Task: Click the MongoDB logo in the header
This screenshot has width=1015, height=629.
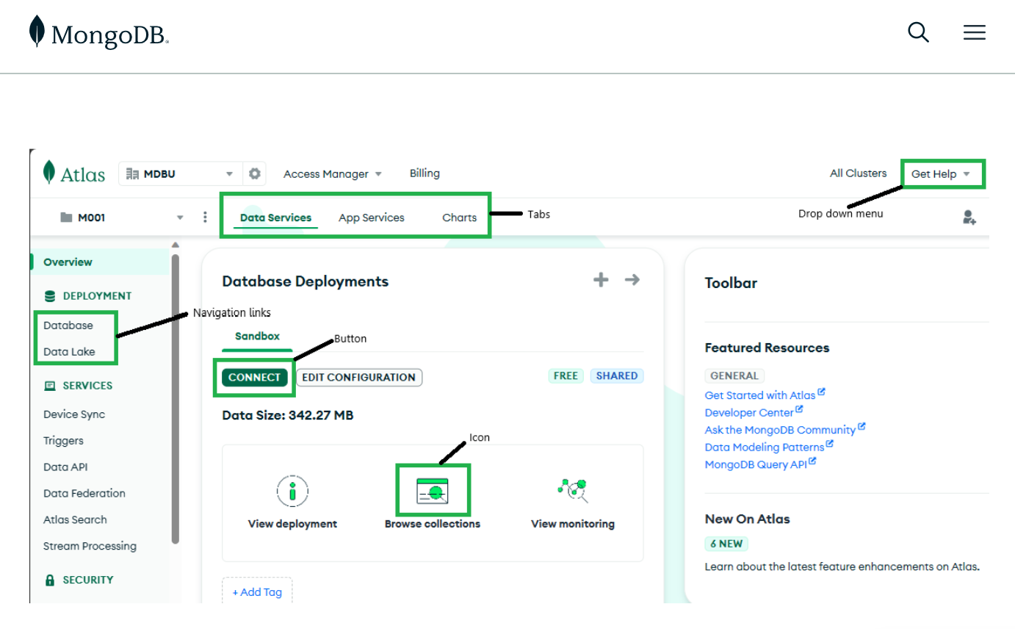Action: [99, 33]
